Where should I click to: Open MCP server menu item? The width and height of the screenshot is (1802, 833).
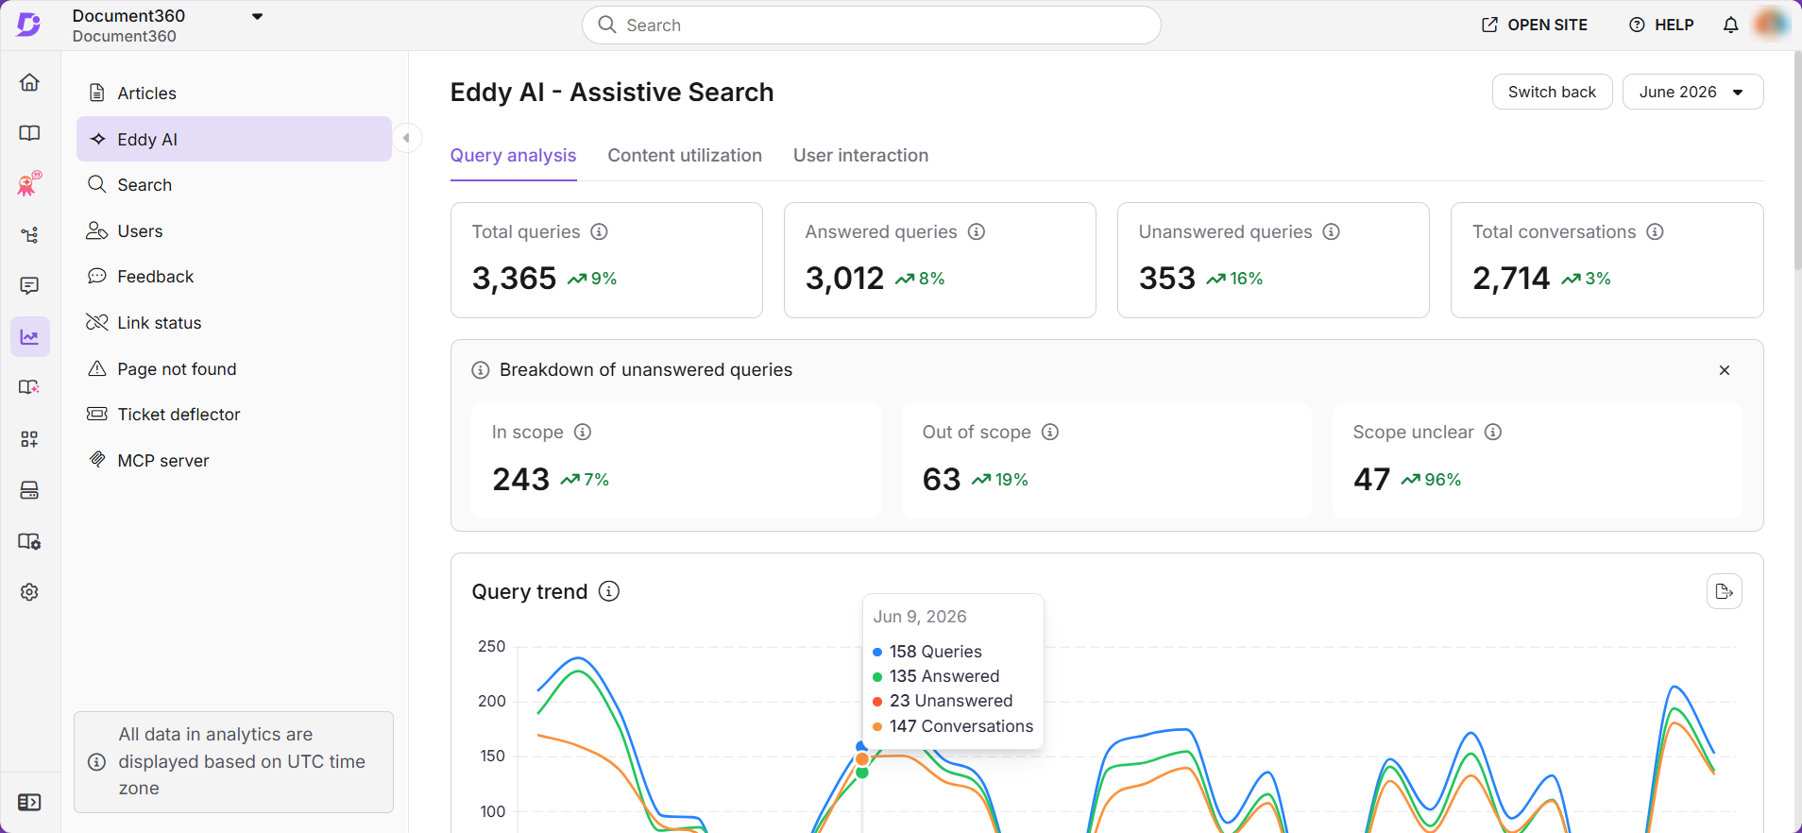click(233, 461)
